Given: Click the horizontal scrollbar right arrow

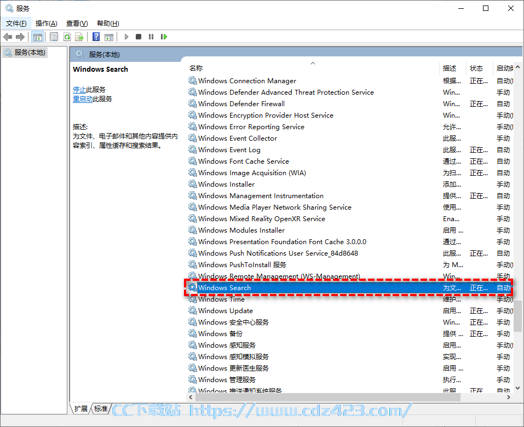Looking at the screenshot, I should point(509,397).
